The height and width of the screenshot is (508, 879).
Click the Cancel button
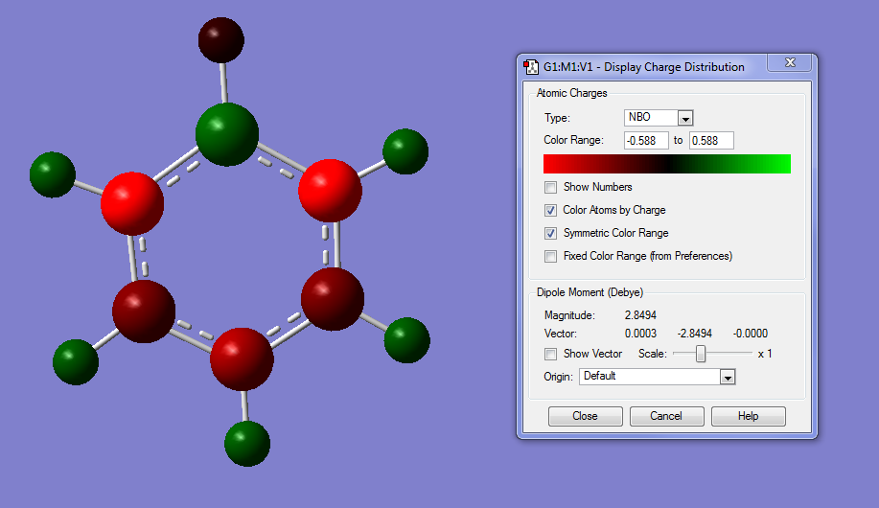point(666,416)
